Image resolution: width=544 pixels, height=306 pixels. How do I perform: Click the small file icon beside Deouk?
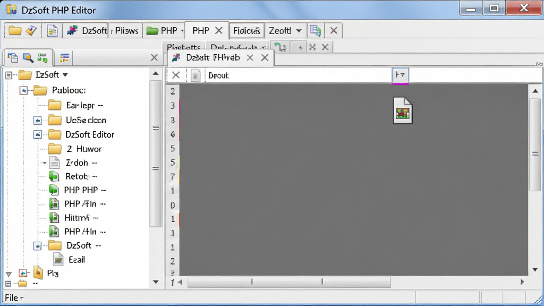[195, 75]
